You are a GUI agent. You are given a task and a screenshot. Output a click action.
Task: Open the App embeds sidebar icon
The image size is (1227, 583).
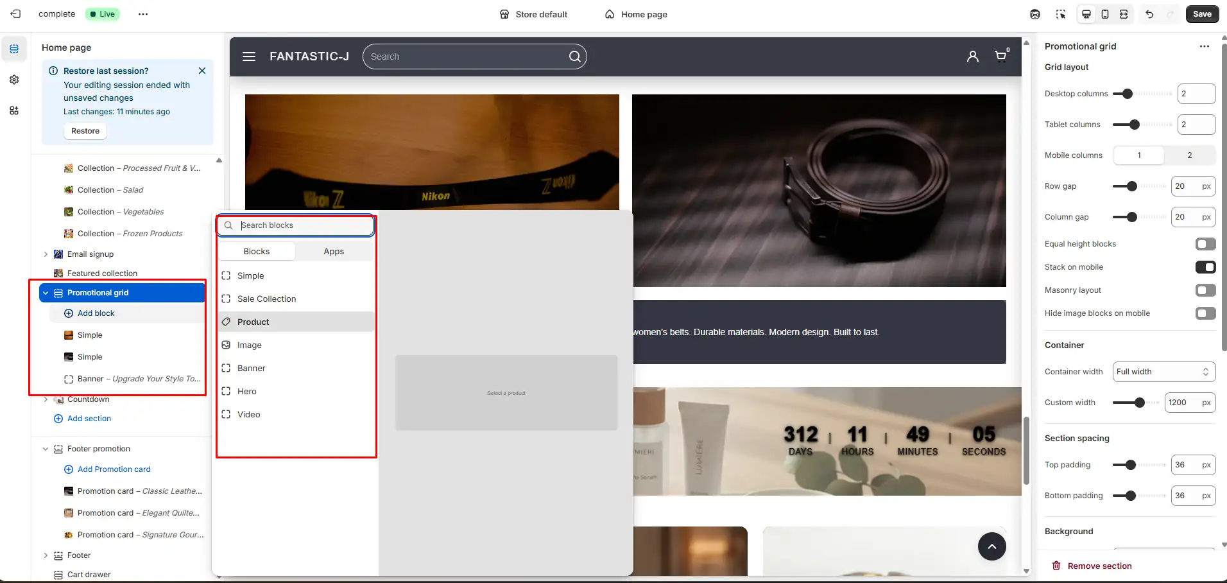14,110
